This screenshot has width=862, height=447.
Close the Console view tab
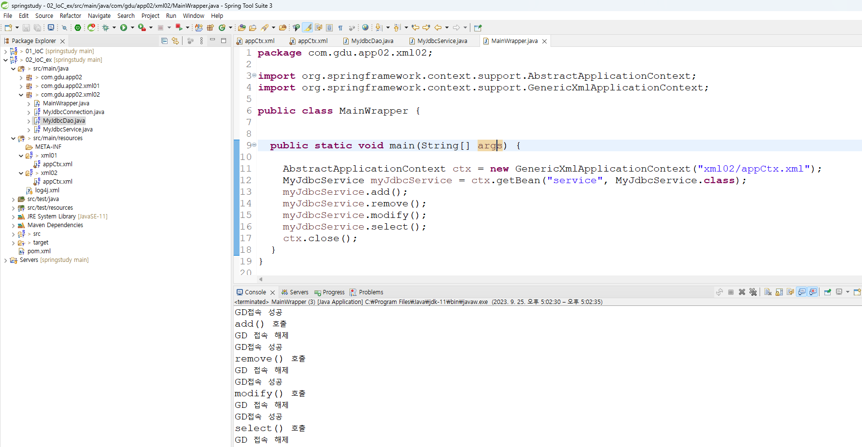pyautogui.click(x=272, y=292)
